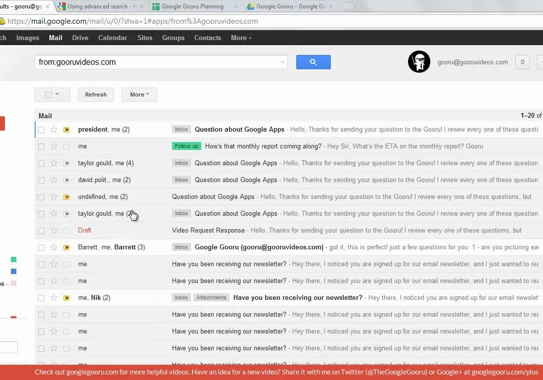Click the Refresh button
This screenshot has width=543, height=380.
pyautogui.click(x=96, y=95)
